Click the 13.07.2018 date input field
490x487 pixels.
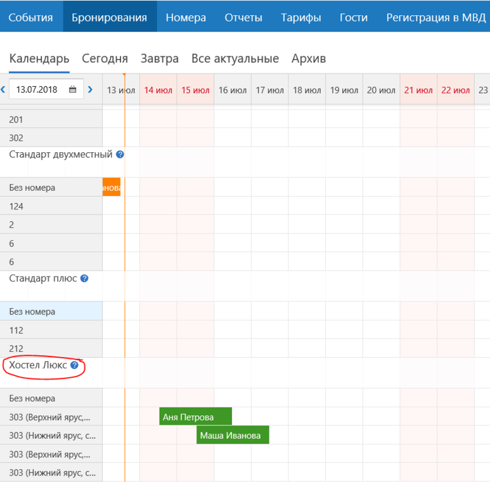click(x=37, y=90)
